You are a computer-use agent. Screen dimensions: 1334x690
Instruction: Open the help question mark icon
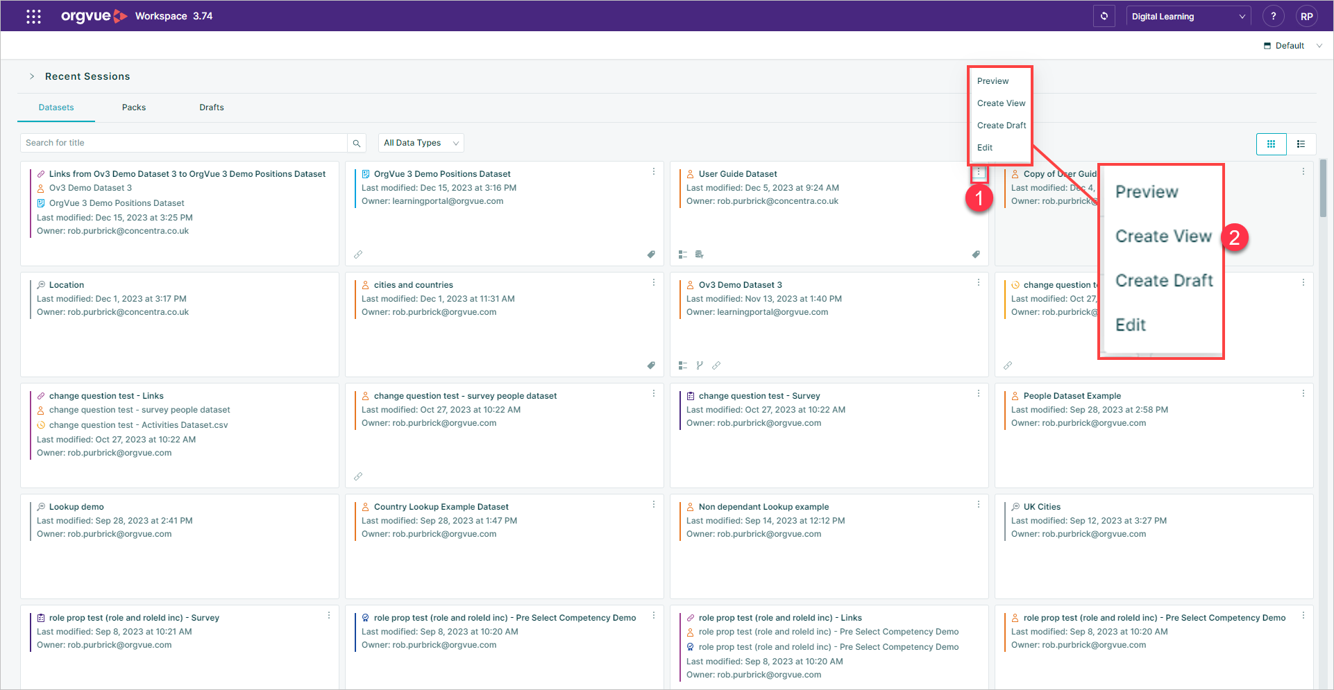1274,16
